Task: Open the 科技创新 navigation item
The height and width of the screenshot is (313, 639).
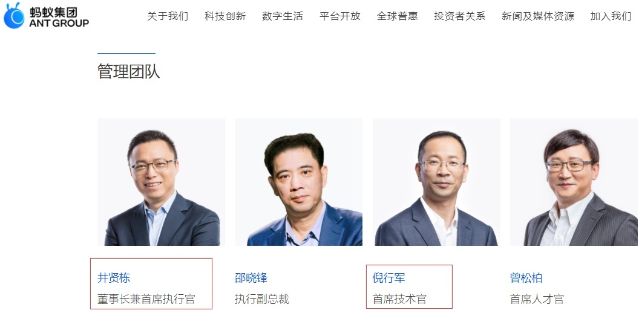Action: tap(225, 16)
